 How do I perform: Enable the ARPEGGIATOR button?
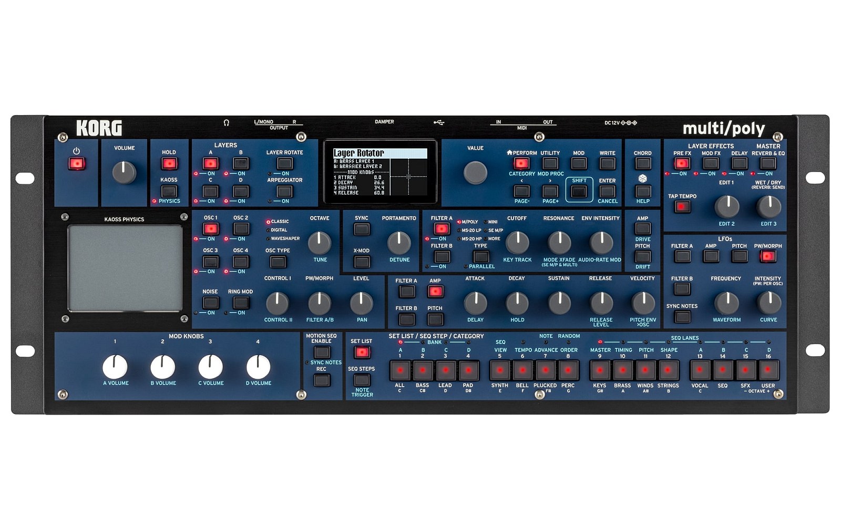[284, 191]
